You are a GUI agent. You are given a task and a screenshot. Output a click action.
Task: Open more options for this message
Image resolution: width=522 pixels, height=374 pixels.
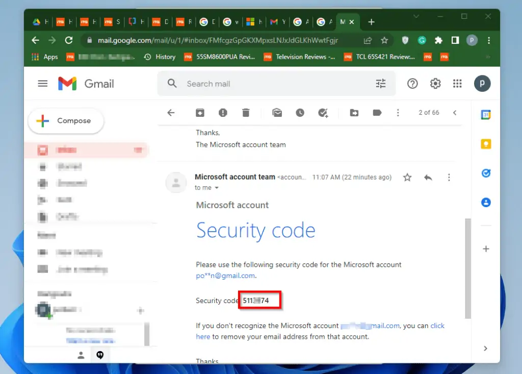[x=449, y=177]
